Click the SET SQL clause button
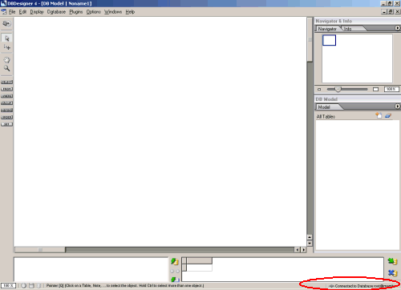Viewport: 401px width, 290px height. point(6,124)
